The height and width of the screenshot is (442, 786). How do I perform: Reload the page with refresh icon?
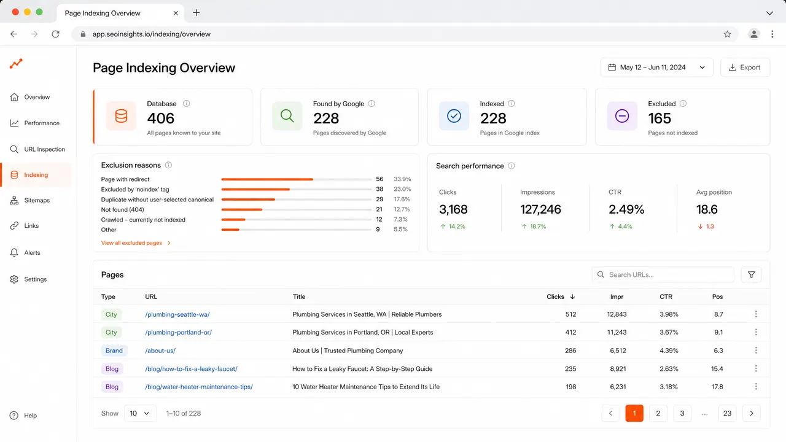55,34
